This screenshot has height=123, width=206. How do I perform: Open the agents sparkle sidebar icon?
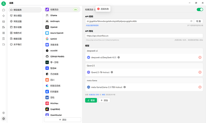coord(4,16)
